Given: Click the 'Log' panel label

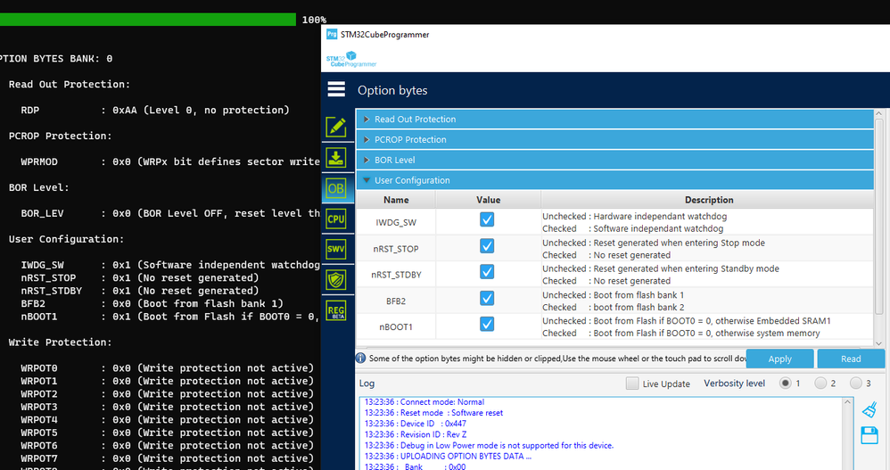Looking at the screenshot, I should click(x=367, y=383).
